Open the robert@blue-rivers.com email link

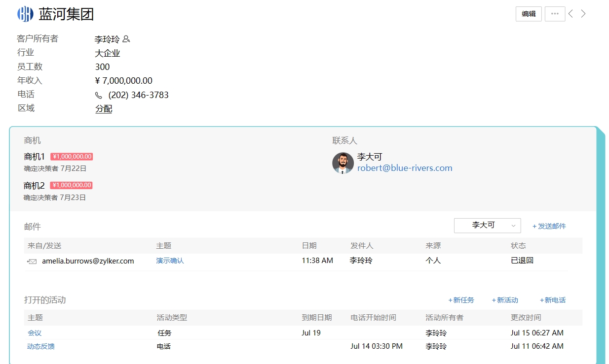(405, 168)
